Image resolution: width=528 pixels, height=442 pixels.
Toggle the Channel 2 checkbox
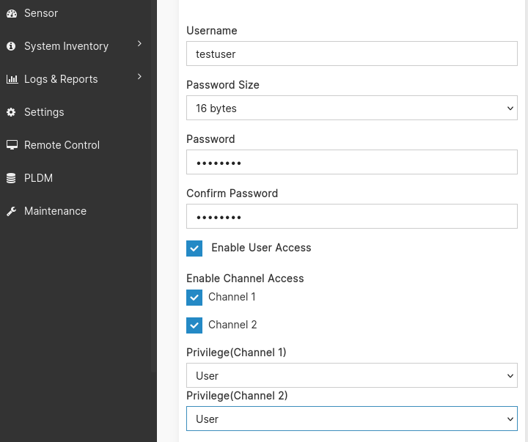click(x=194, y=325)
